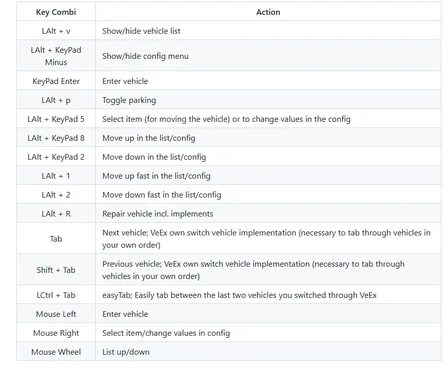Click the "Repair vehicle incl. implements" text
445x367 pixels.
[x=158, y=214]
